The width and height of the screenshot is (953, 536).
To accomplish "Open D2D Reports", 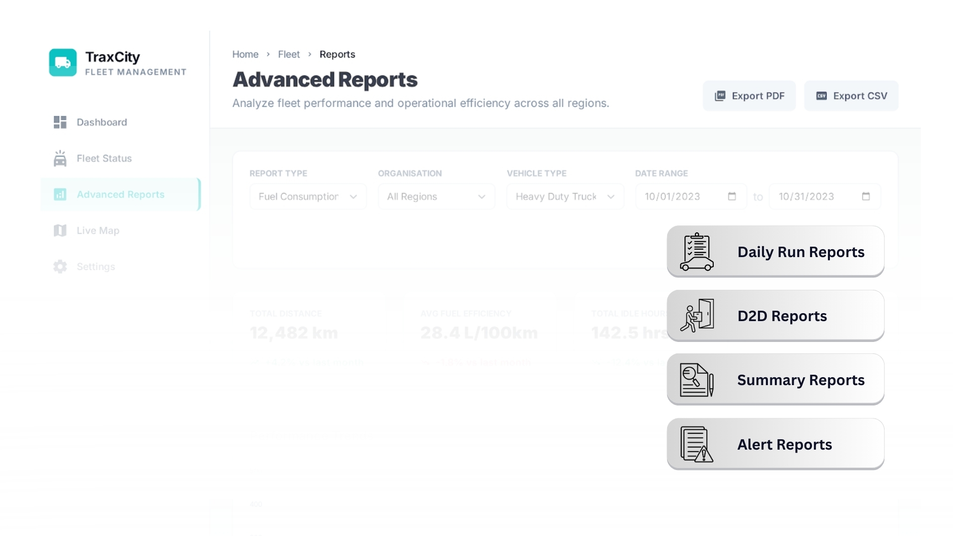I will click(776, 316).
